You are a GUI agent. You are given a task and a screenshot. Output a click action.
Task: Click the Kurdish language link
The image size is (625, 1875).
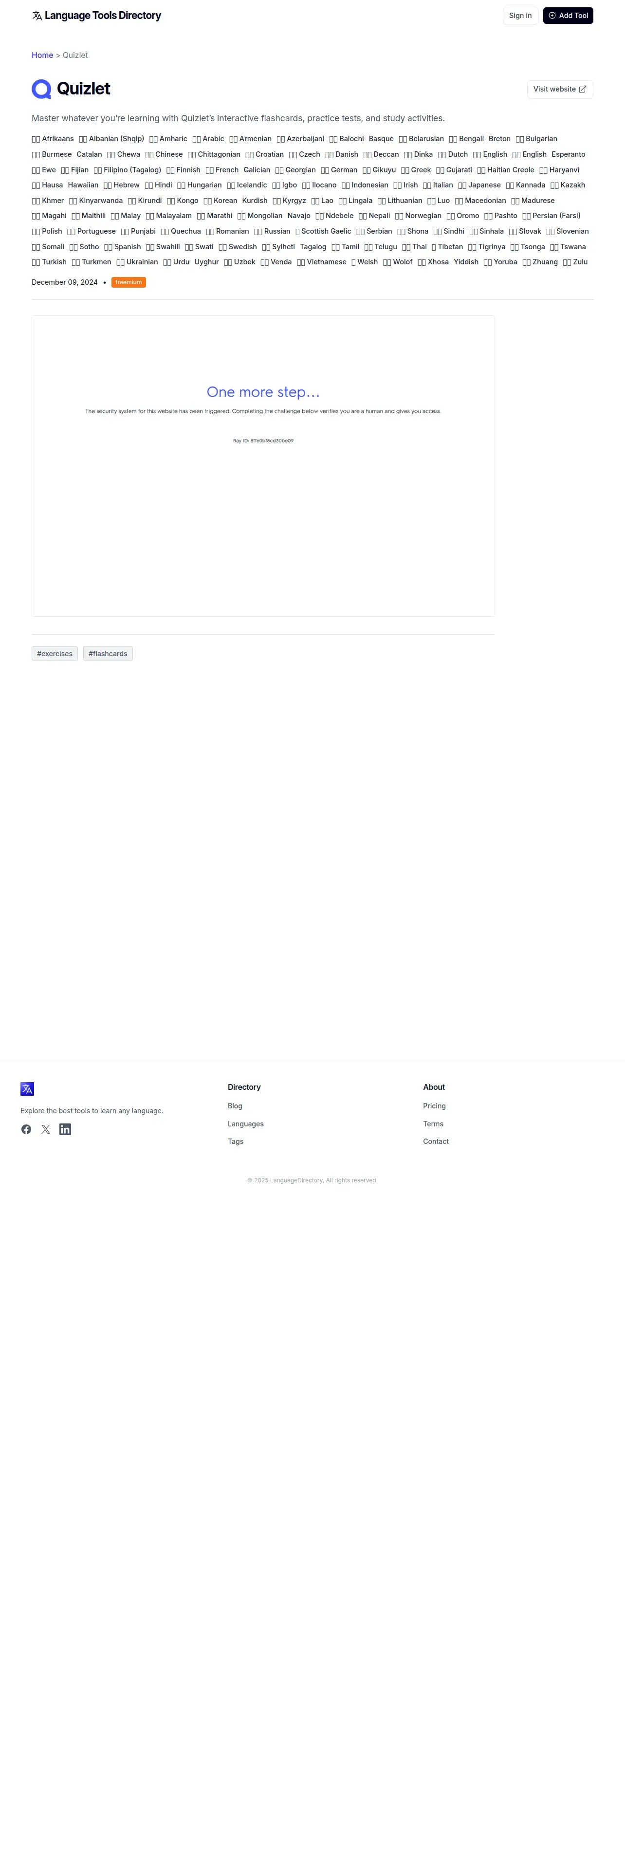tap(255, 201)
